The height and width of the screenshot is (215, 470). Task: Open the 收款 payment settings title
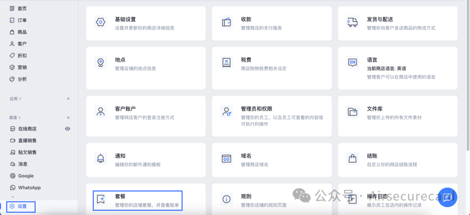246,19
